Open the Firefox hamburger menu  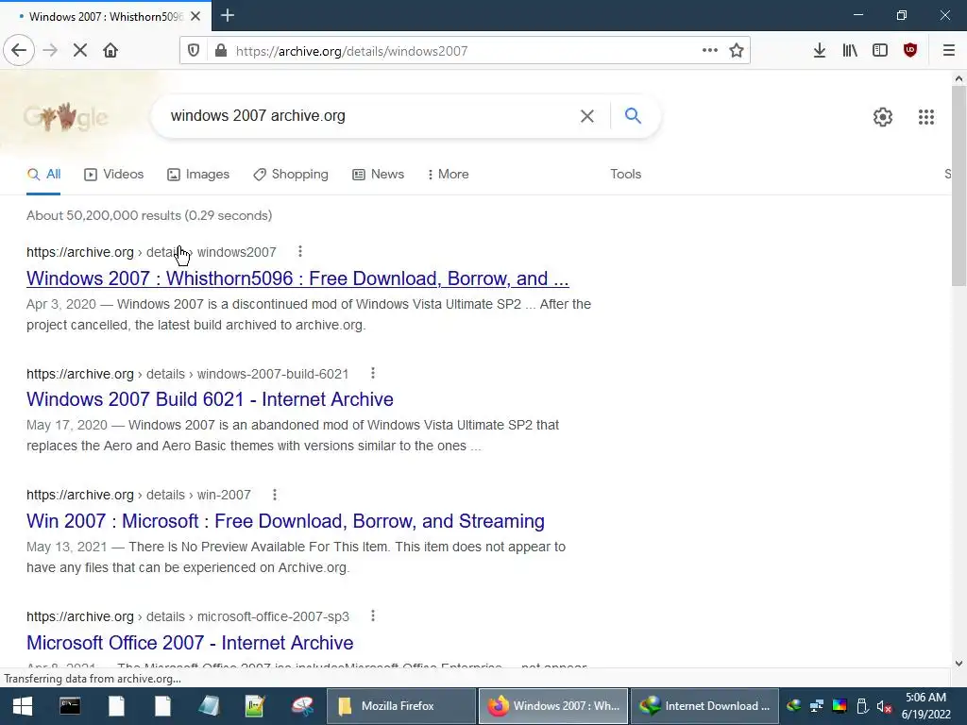tap(949, 51)
